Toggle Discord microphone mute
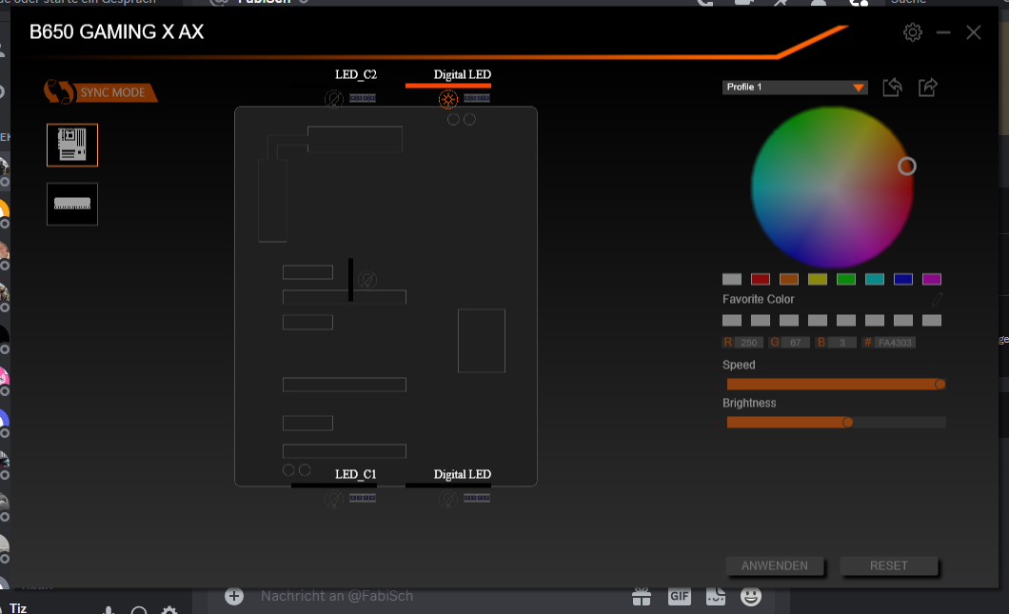 pos(109,609)
